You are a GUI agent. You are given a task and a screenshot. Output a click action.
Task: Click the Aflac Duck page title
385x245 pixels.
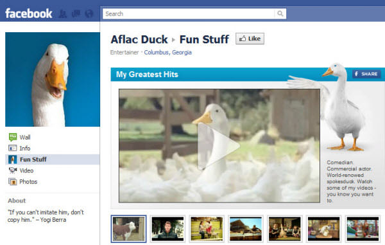139,39
